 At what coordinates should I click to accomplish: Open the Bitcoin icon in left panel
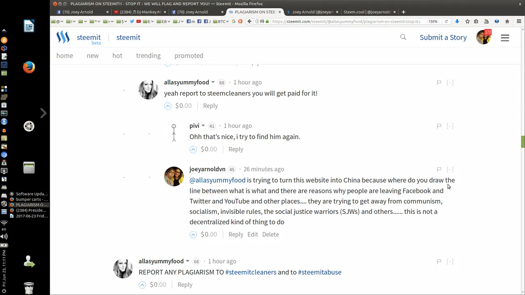(4, 40)
